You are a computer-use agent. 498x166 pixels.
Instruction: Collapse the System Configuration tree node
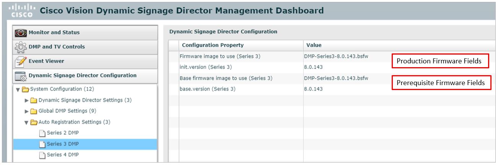[18, 89]
